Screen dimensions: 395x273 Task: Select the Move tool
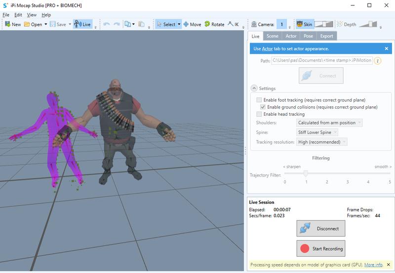pyautogui.click(x=192, y=24)
